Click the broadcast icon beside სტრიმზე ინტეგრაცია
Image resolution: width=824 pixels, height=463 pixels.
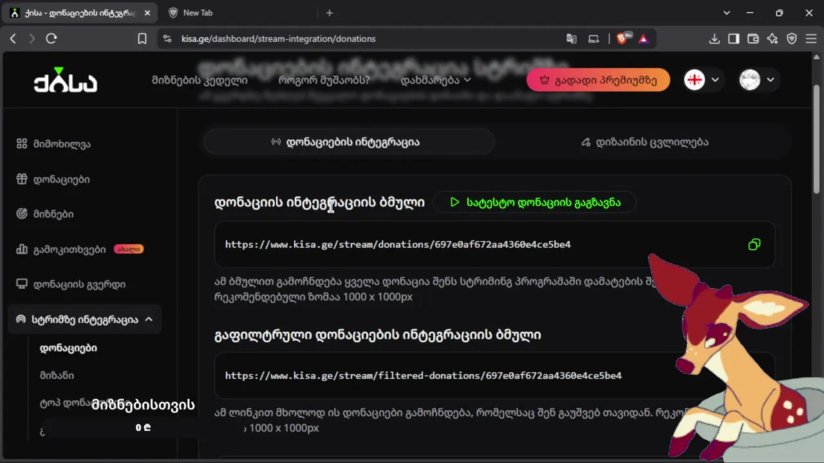pyautogui.click(x=21, y=319)
